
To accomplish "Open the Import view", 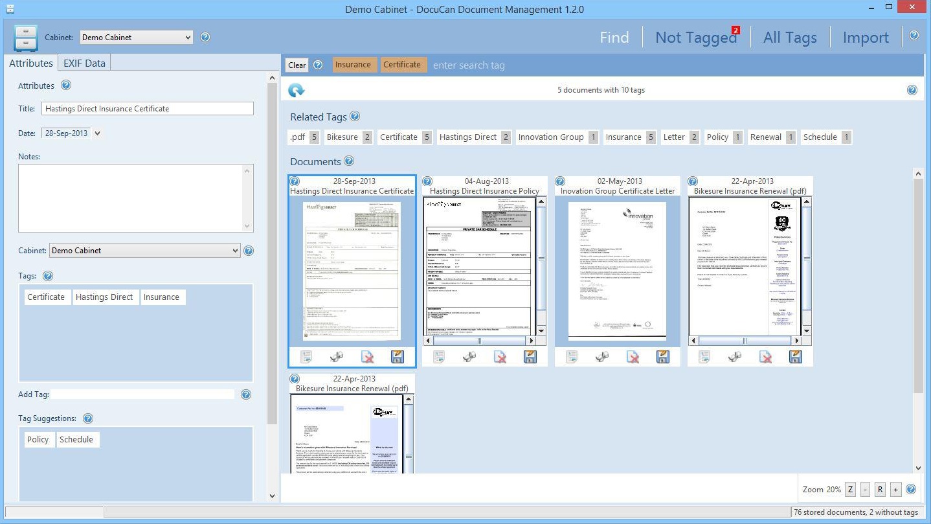I will pyautogui.click(x=866, y=38).
